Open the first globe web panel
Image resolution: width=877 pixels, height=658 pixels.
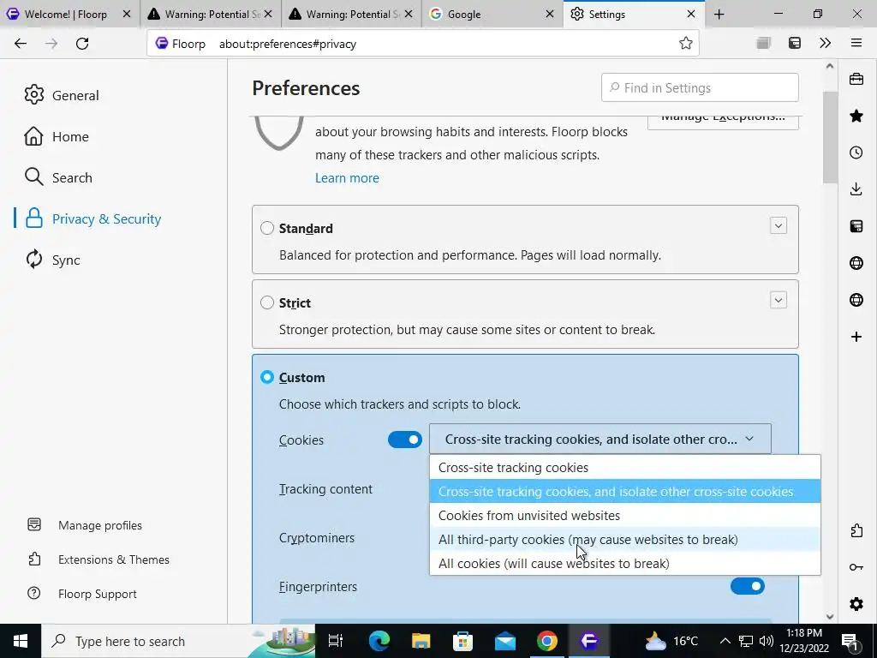tap(856, 263)
